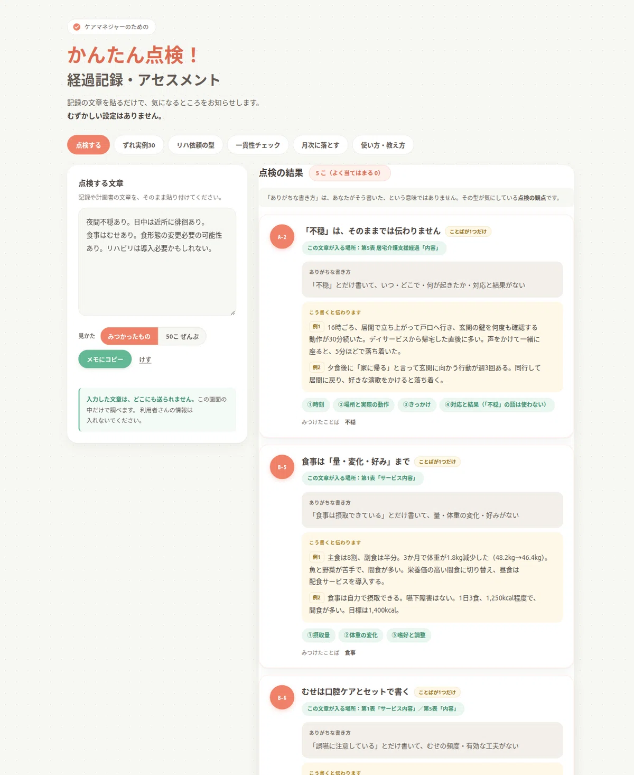The image size is (634, 775).
Task: Open the 点検する tab
Action: pyautogui.click(x=88, y=145)
